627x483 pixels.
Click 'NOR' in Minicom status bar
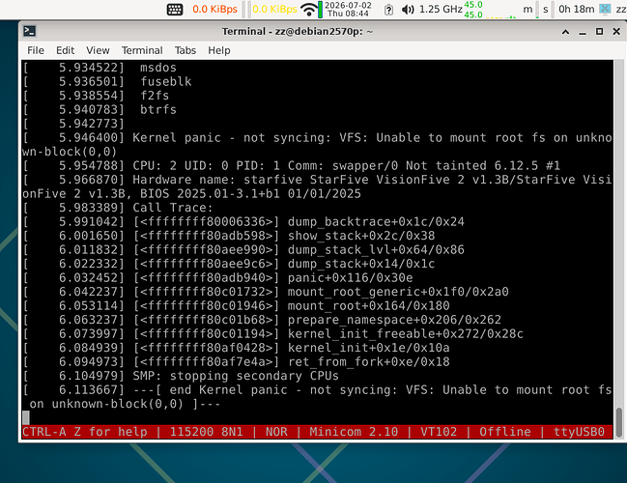276,432
